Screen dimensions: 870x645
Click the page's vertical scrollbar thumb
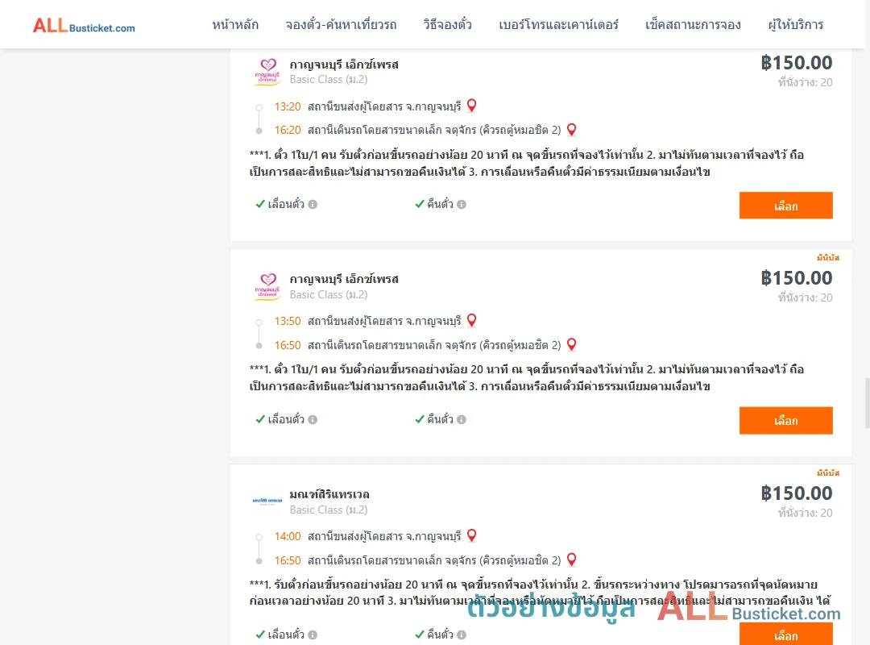tap(868, 403)
